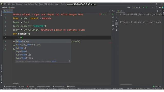Choose textwrap completion suggestion
The height and width of the screenshot is (92, 164).
point(43,41)
